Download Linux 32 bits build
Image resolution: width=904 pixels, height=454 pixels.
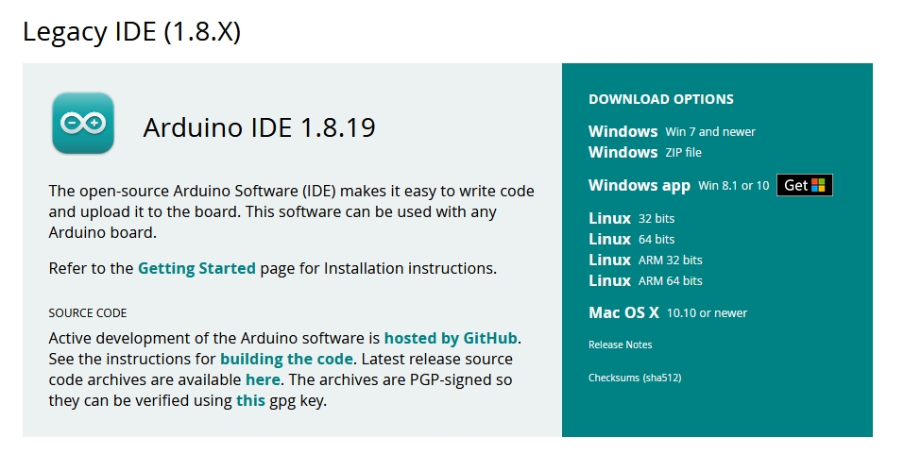tap(631, 218)
